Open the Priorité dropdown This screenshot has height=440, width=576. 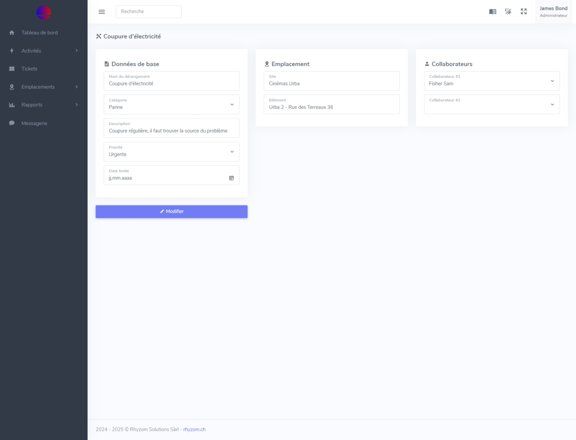click(171, 152)
